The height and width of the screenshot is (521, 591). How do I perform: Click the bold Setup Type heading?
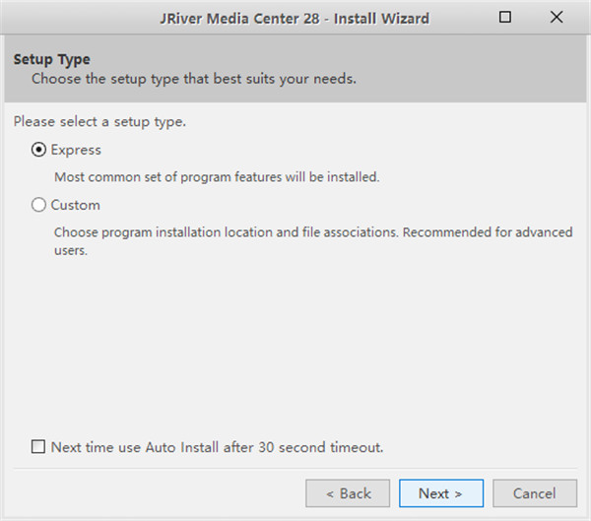tap(51, 60)
